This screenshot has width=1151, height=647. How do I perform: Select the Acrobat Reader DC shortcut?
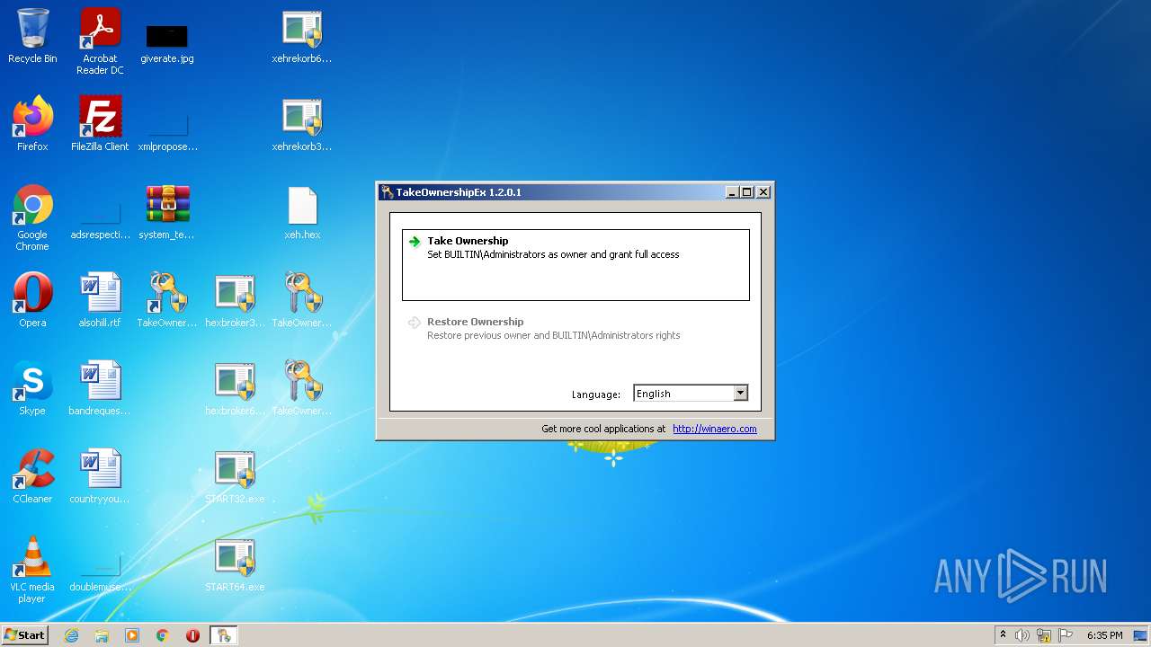[100, 40]
